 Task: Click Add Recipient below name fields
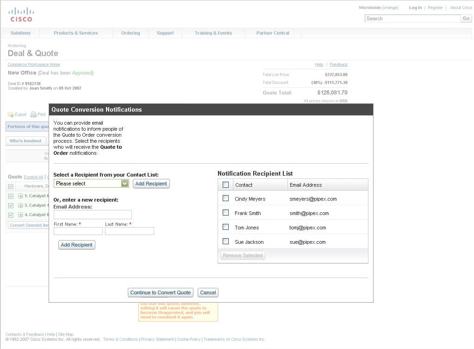(x=77, y=245)
